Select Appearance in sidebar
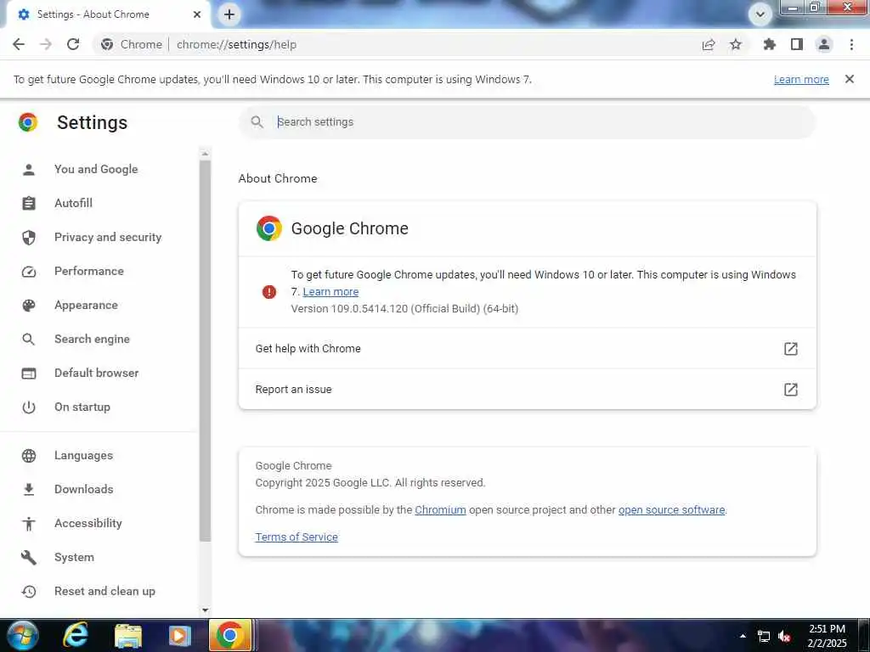870x652 pixels. coord(86,305)
